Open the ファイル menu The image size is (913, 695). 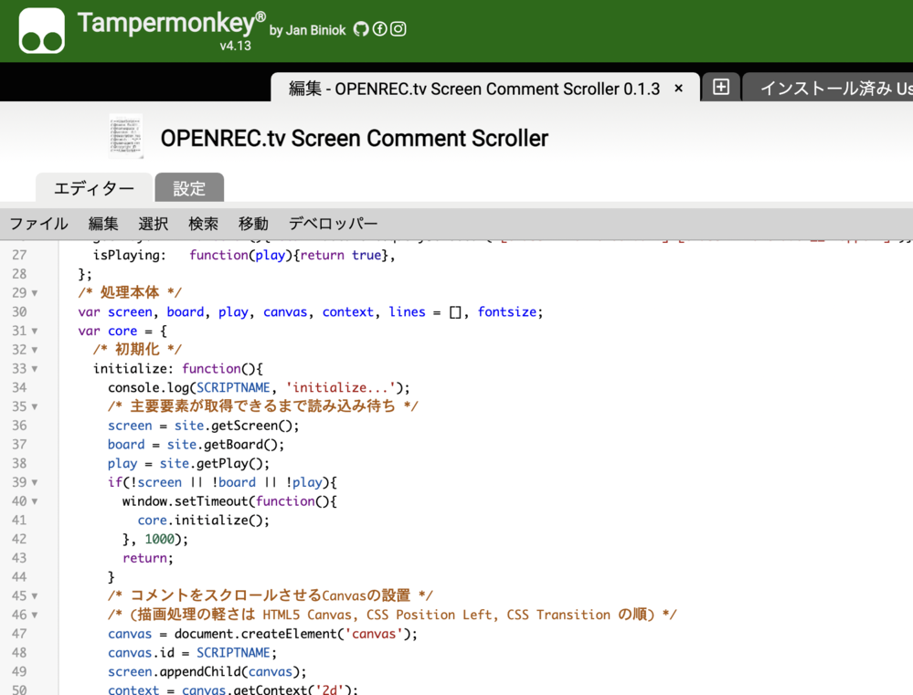[38, 224]
